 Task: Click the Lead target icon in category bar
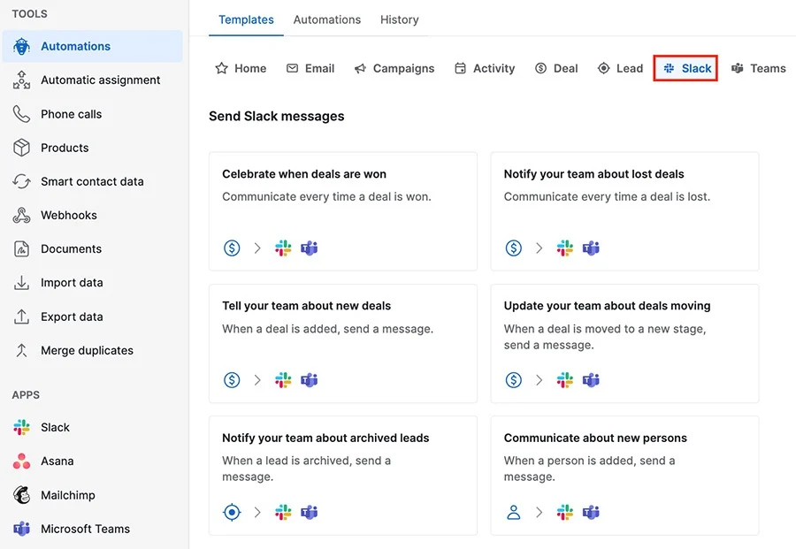pyautogui.click(x=603, y=68)
